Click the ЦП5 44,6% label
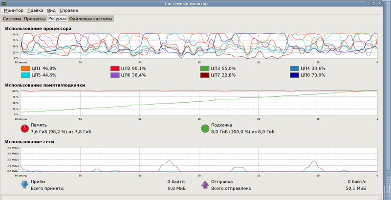 [x=43, y=75]
